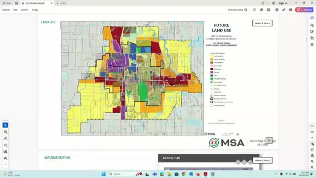The height and width of the screenshot is (178, 316).
Task: Open the E-Sign tools
Action: click(x=35, y=10)
